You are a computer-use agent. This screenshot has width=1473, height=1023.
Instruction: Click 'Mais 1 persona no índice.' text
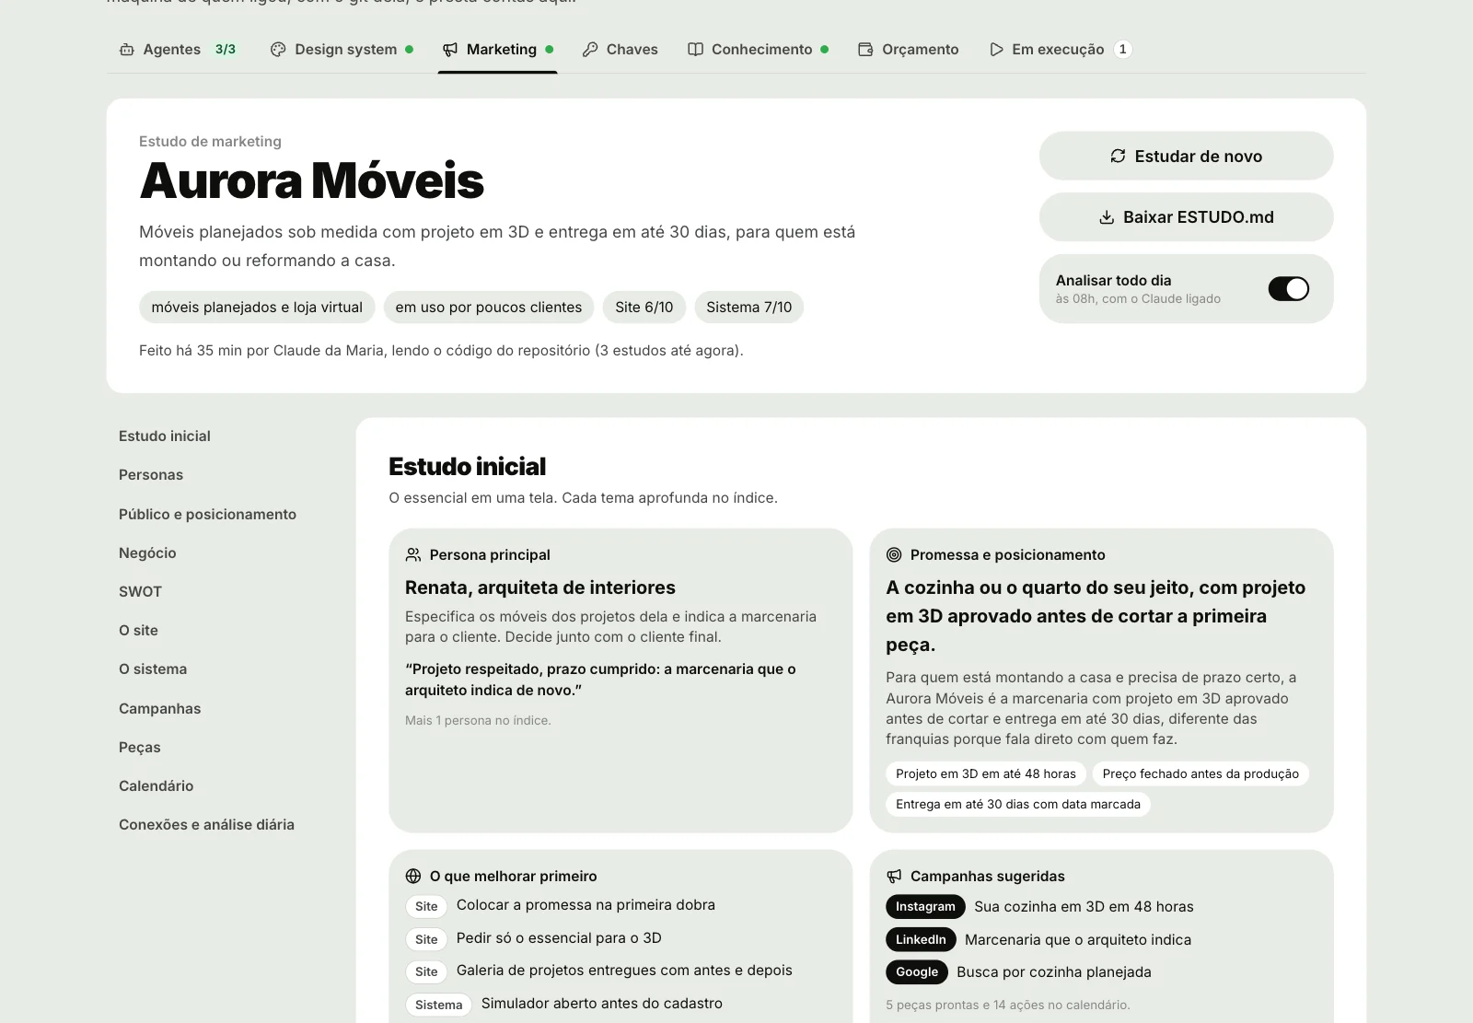point(478,720)
